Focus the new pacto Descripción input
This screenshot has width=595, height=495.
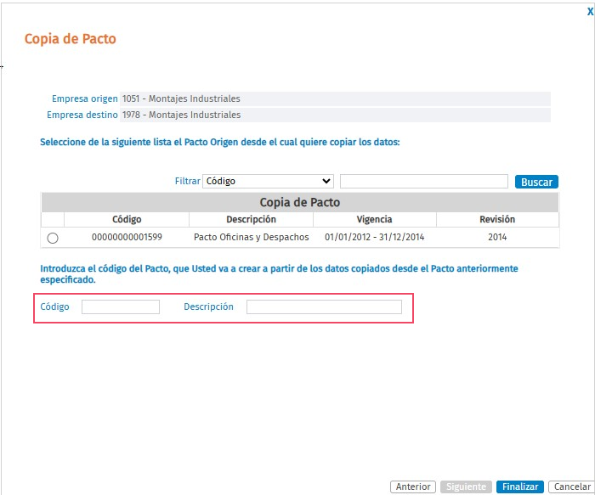pyautogui.click(x=324, y=307)
